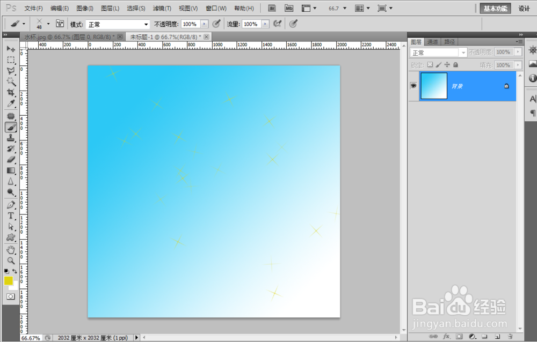The image size is (537, 342).
Task: Select the Pen tool
Action: coord(11,205)
